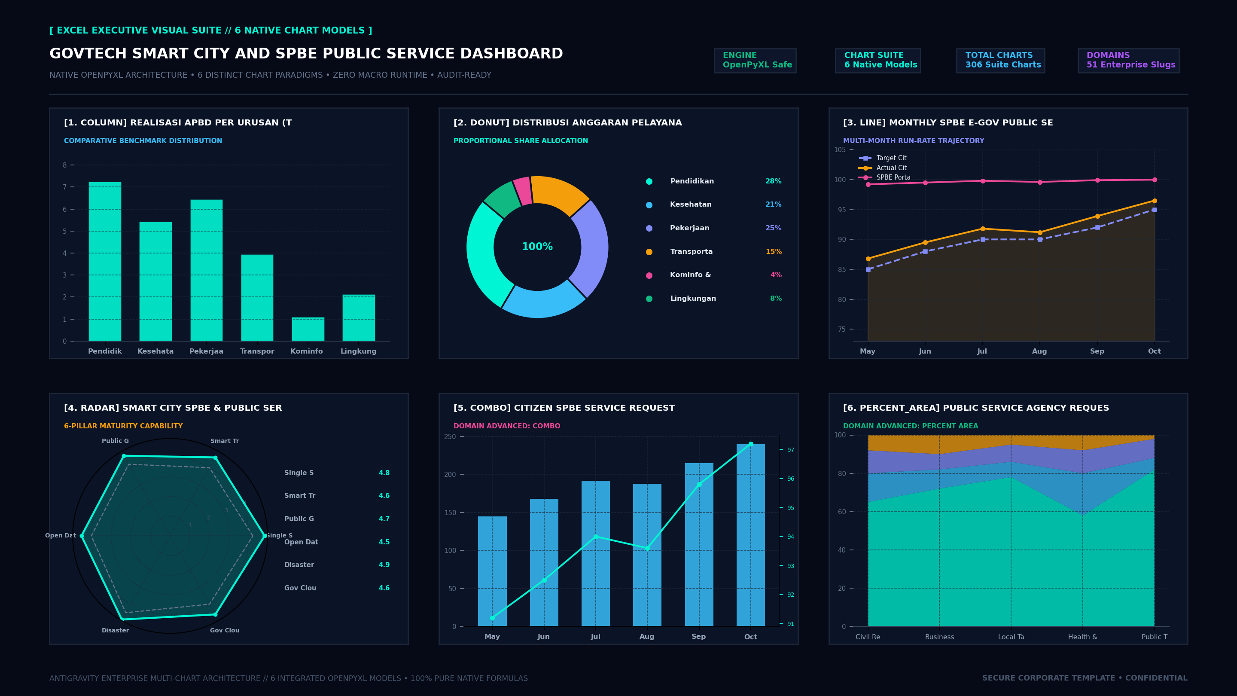Click the TOTAL CHARTS 306 Suite Charts badge
The height and width of the screenshot is (696, 1237).
pyautogui.click(x=1000, y=61)
